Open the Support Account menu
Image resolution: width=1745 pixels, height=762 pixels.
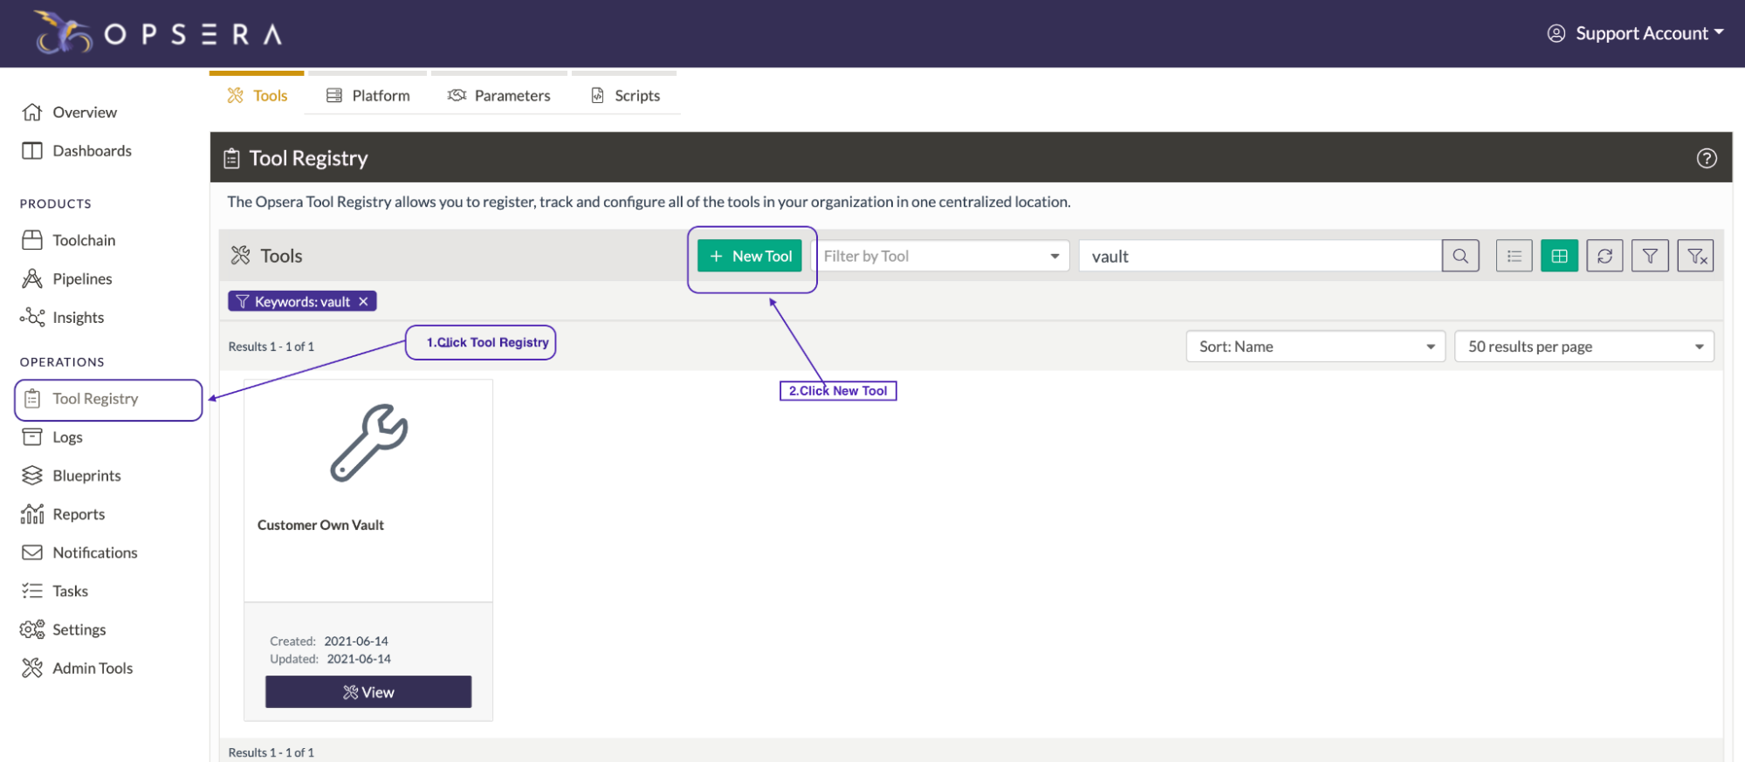(x=1635, y=33)
